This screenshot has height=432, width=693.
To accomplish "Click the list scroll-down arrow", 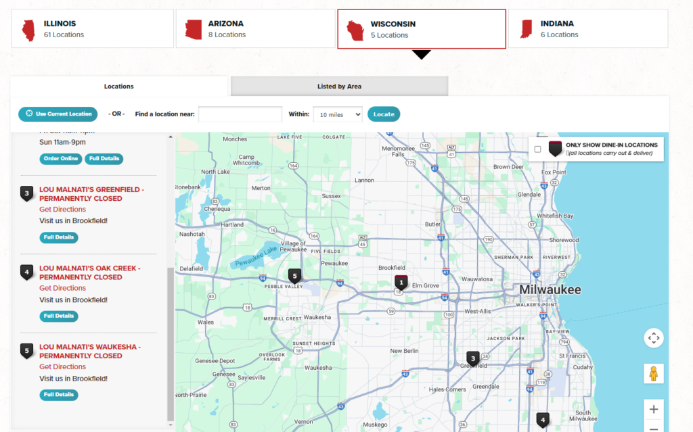I will 171,425.
